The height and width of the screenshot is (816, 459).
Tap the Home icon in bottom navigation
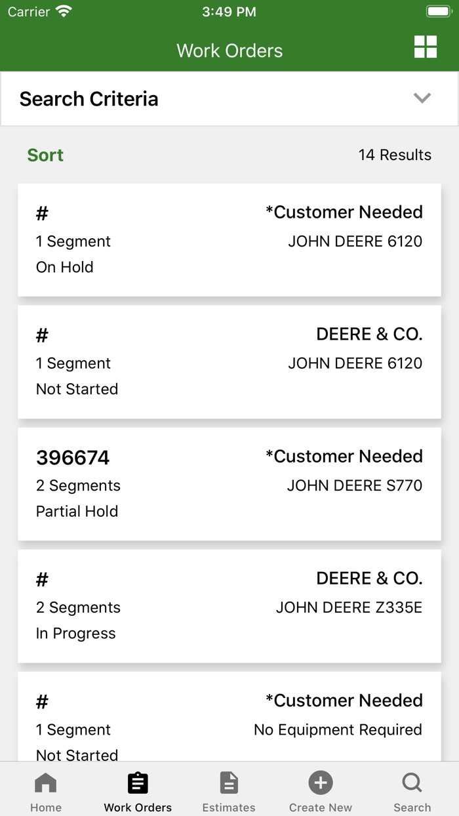45,782
